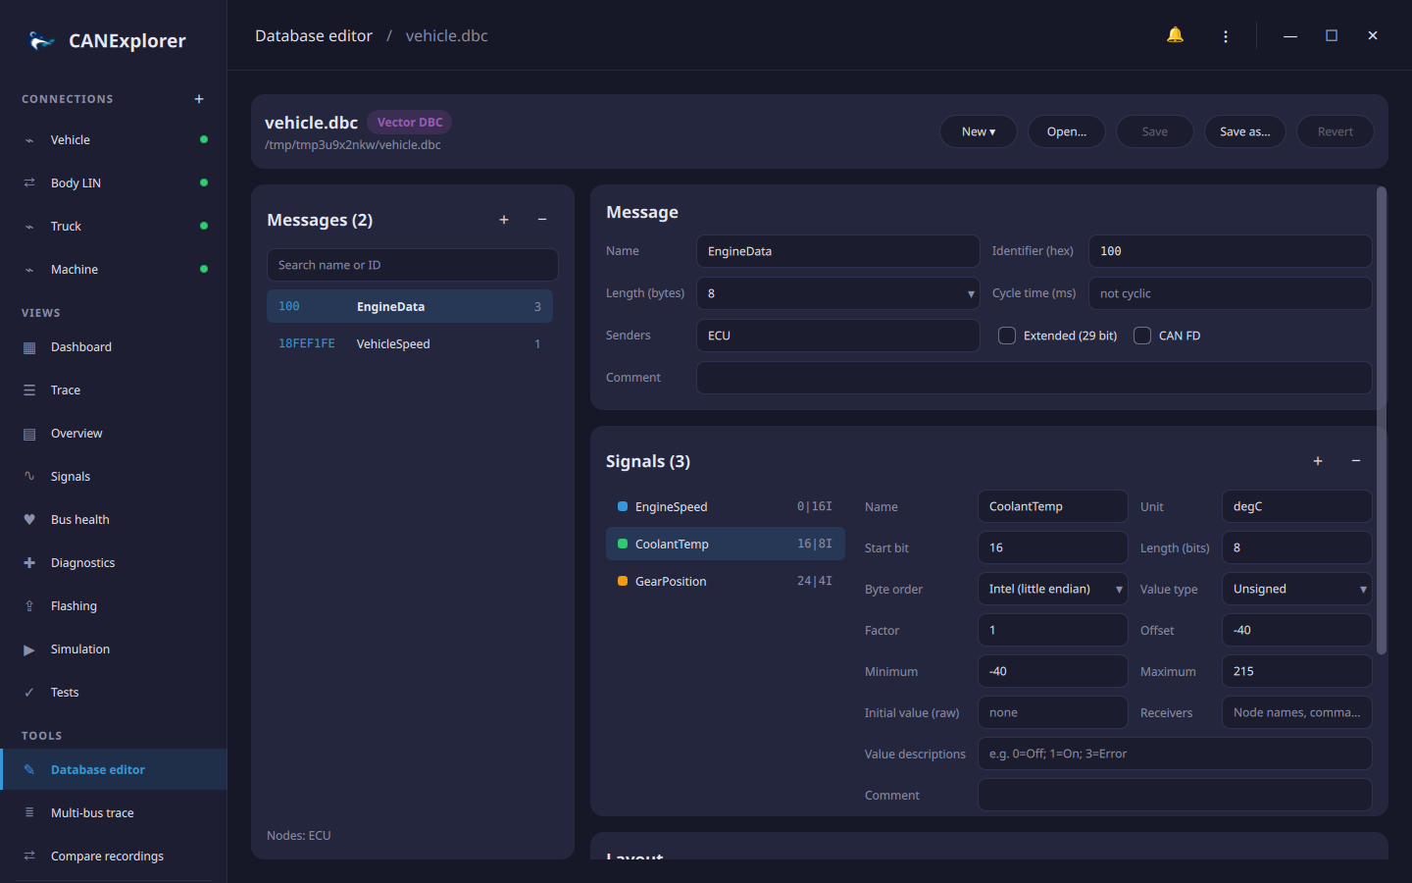1412x883 pixels.
Task: Select GearPosition signal orange color swatch
Action: click(623, 581)
